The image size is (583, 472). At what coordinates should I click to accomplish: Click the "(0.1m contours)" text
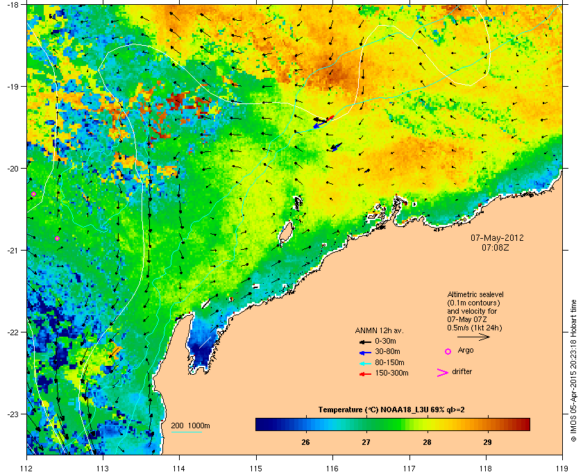(473, 303)
